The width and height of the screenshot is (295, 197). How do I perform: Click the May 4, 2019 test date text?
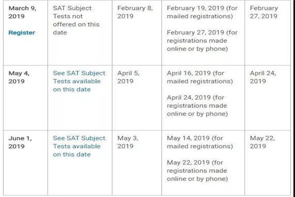(19, 77)
